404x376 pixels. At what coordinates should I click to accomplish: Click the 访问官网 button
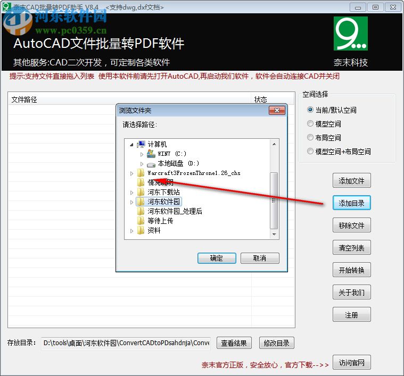(351, 362)
